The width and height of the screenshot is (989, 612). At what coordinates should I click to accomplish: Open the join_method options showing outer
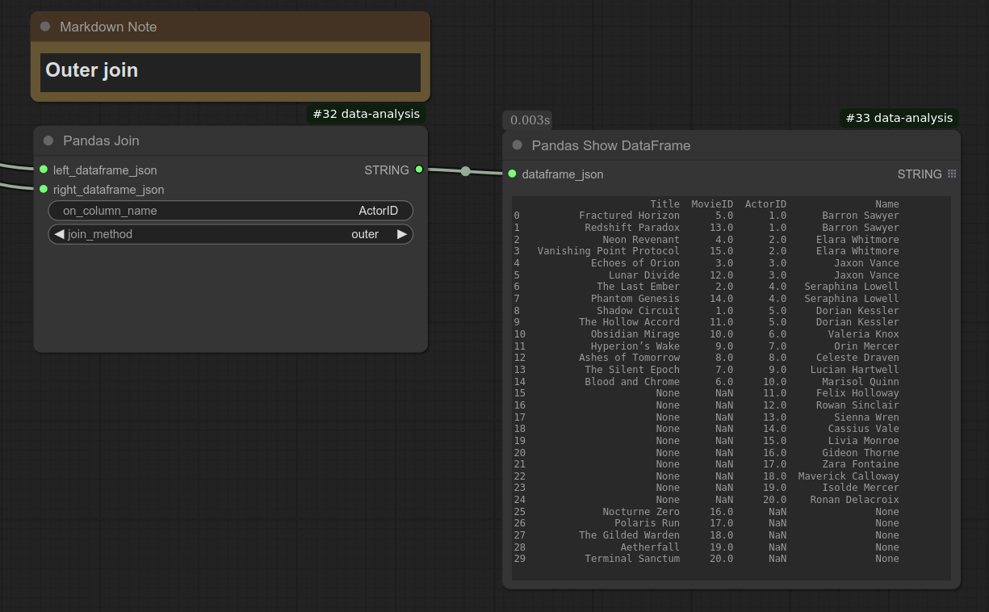click(x=230, y=234)
